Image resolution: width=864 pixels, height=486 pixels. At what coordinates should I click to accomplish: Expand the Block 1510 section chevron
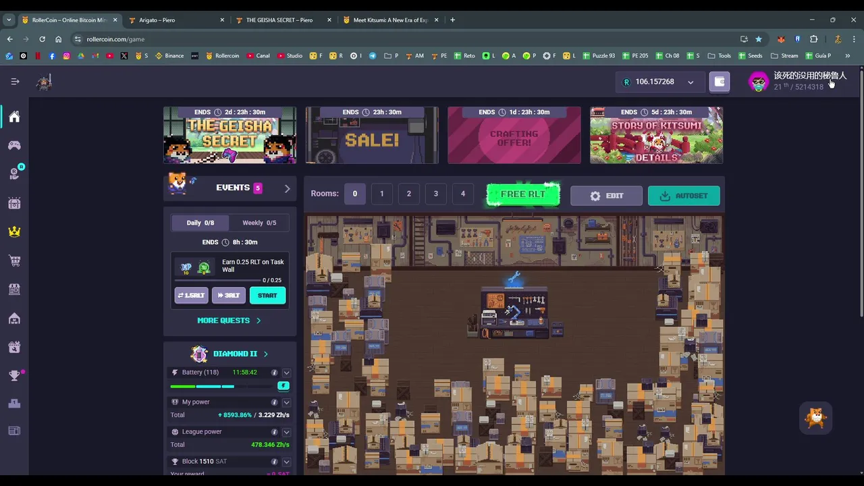point(287,462)
